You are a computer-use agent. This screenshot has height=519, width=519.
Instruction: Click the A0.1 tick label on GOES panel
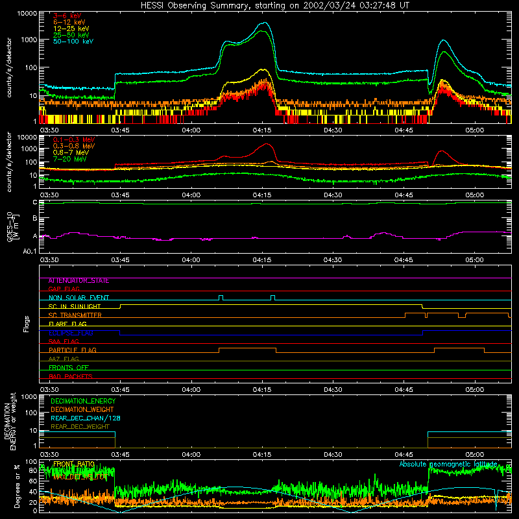tap(30, 251)
